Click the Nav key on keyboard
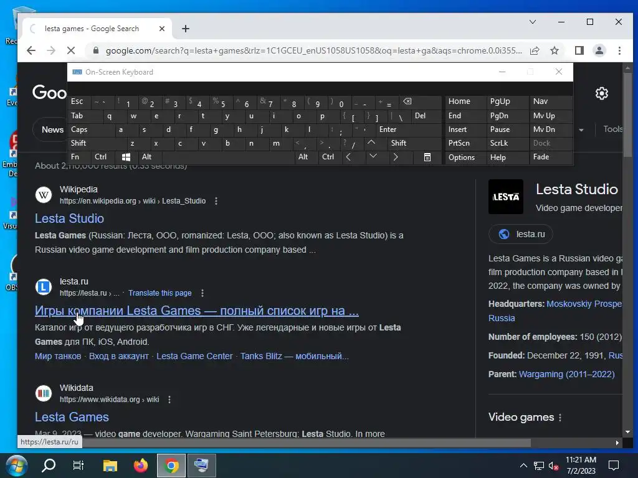 (551, 101)
